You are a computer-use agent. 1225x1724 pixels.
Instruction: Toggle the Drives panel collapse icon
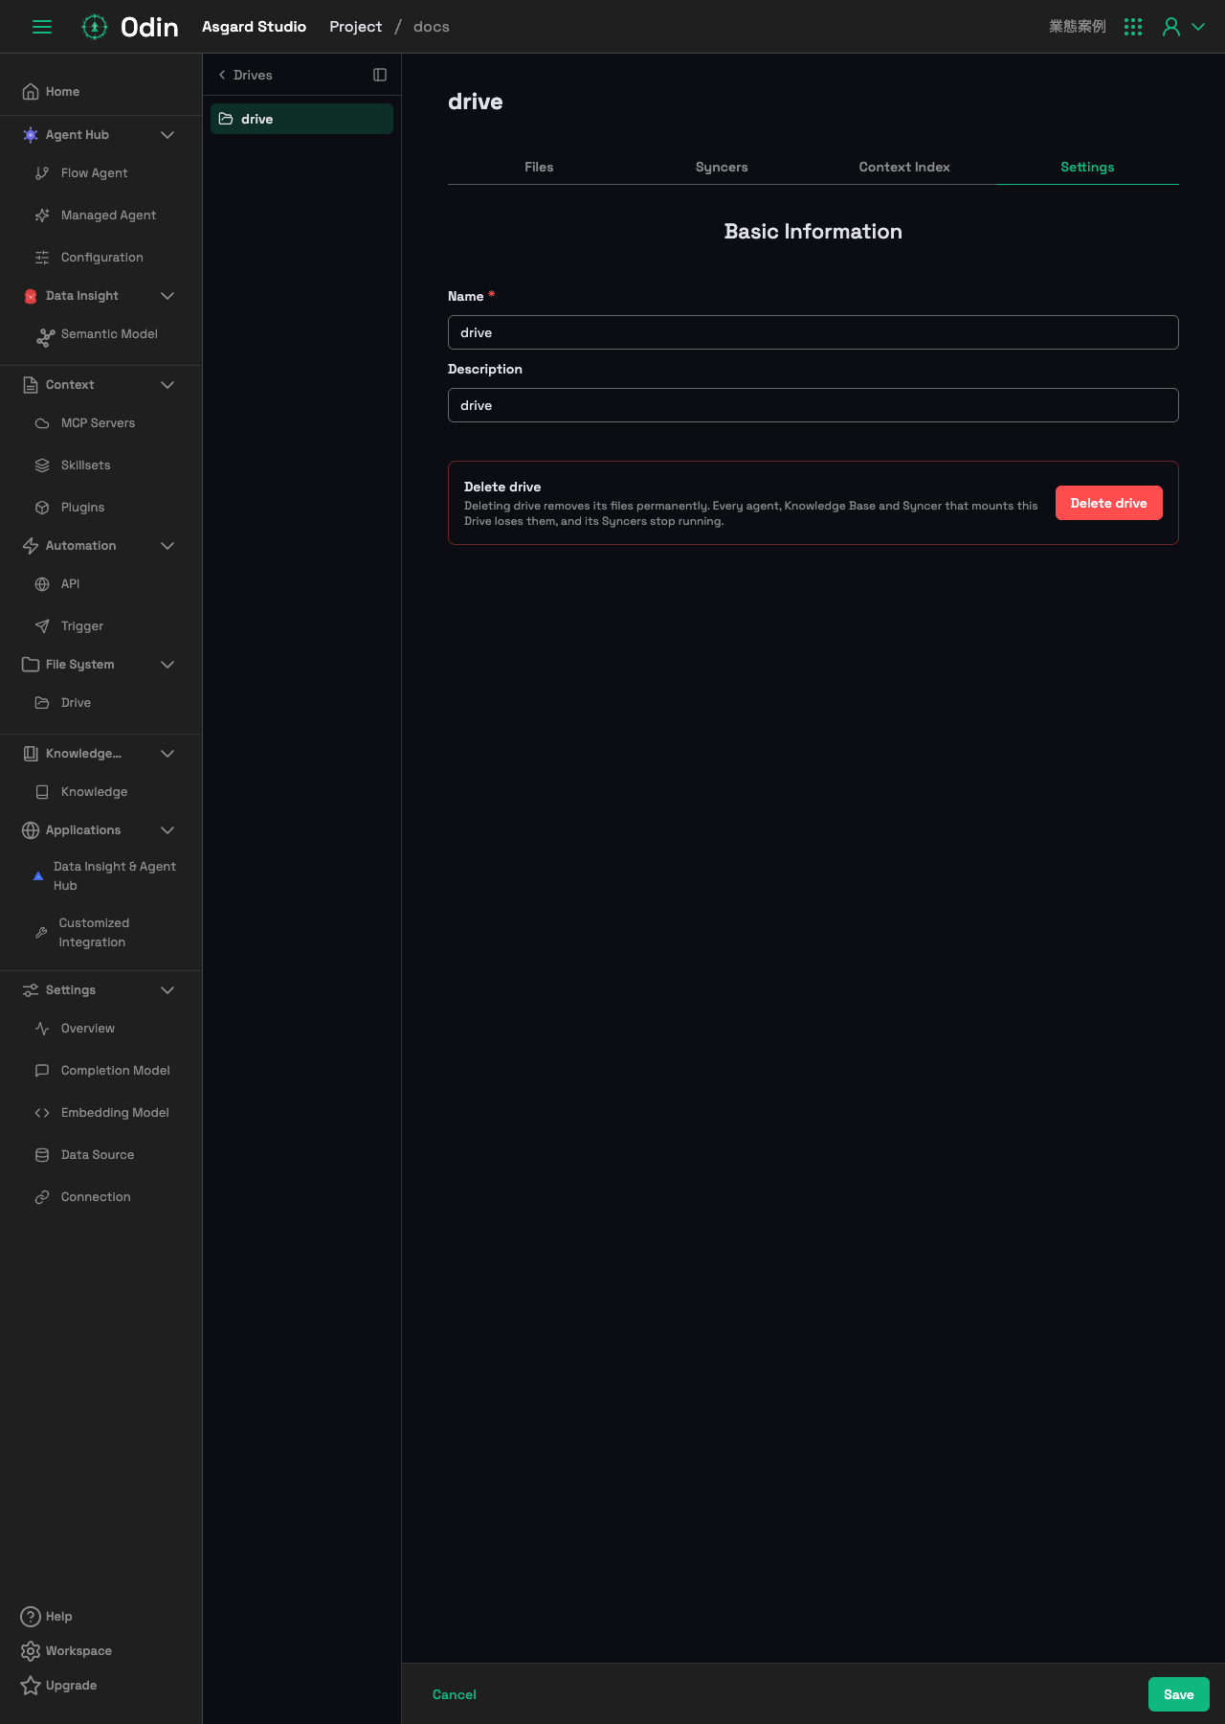click(x=380, y=75)
